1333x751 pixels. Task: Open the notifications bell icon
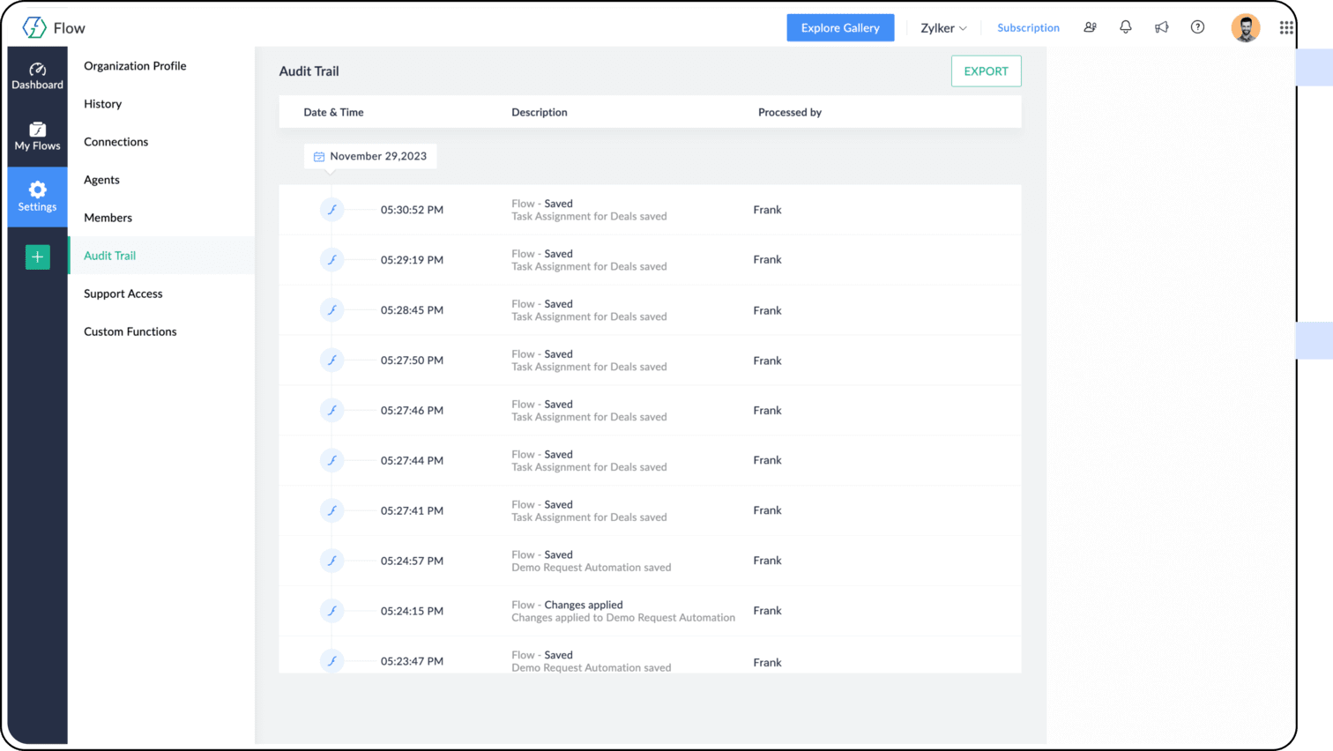tap(1126, 27)
